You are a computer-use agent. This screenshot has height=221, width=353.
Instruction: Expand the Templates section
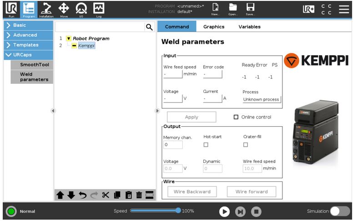pyautogui.click(x=28, y=45)
